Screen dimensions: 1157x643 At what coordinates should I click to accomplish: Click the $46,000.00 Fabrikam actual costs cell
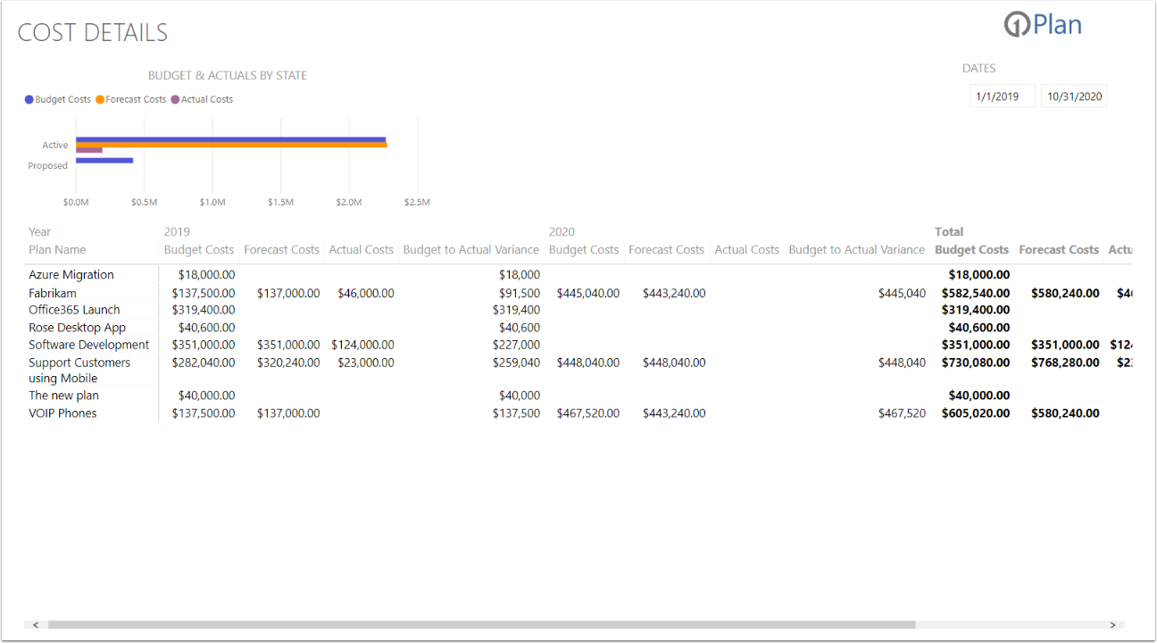(366, 293)
